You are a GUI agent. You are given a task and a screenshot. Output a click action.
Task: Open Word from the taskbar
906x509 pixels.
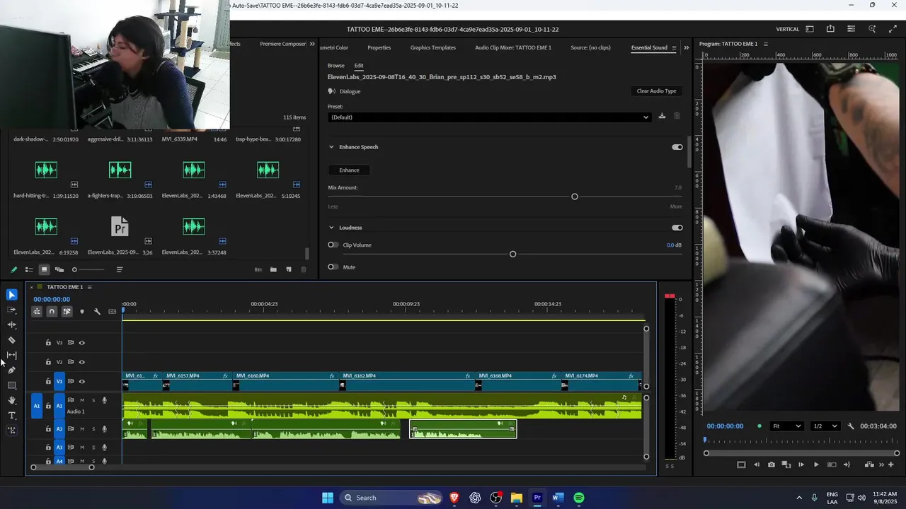point(558,498)
